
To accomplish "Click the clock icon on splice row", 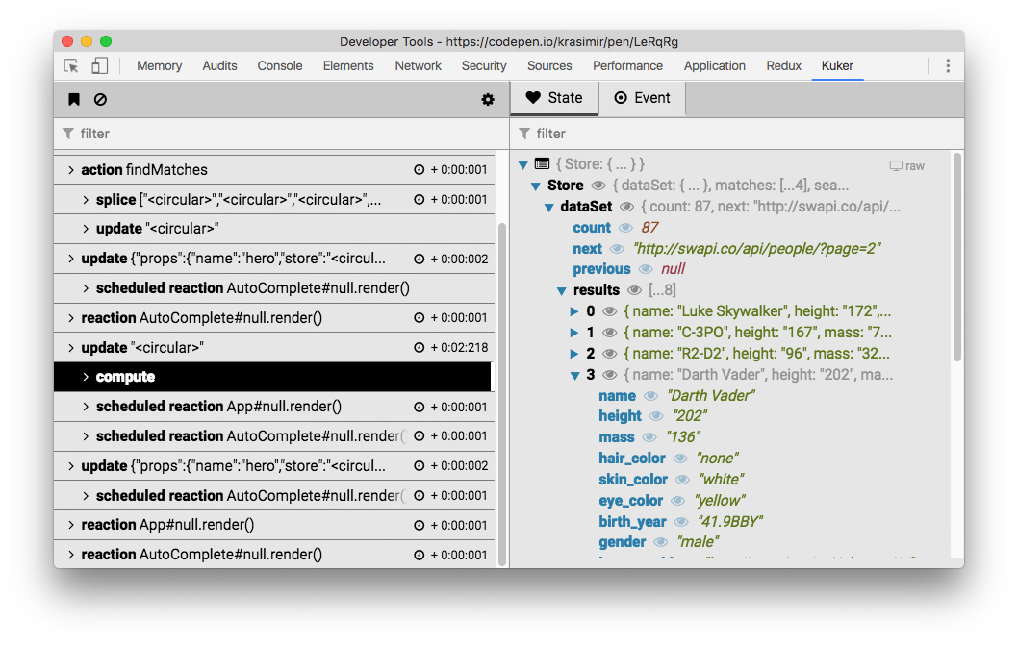I will [x=420, y=199].
